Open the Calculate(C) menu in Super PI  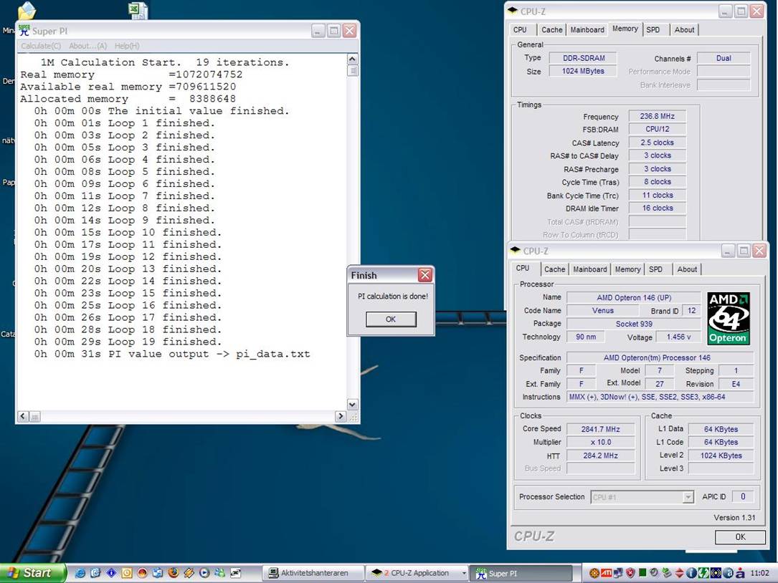[41, 46]
